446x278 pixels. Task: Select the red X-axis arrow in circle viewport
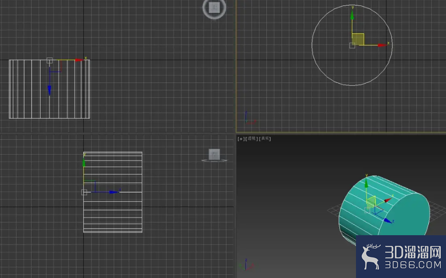(382, 45)
